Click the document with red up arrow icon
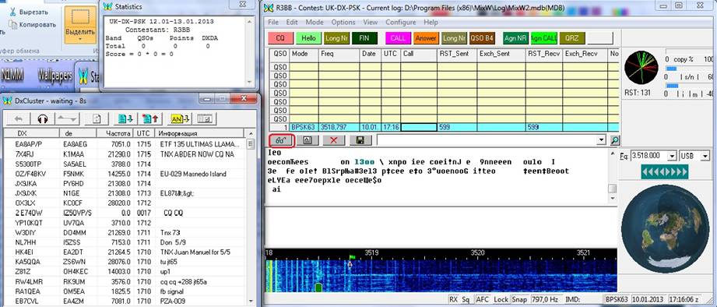Viewport: 717px width, 307px height. (x=150, y=119)
